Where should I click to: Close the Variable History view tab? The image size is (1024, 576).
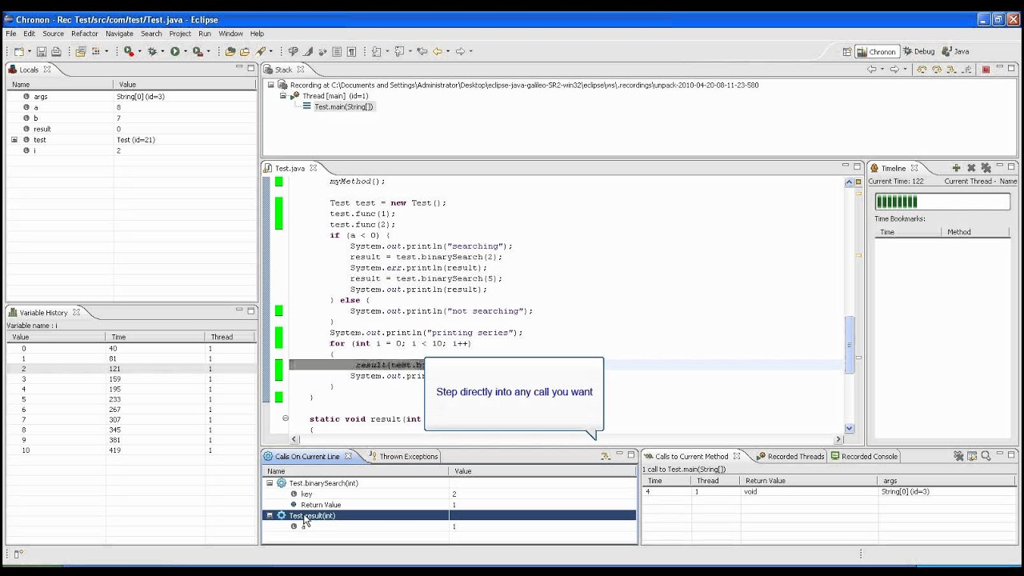[x=76, y=312]
